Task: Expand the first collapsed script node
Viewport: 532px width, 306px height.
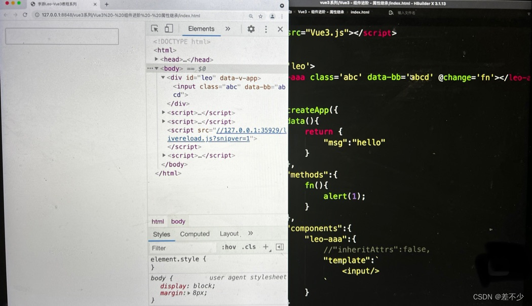Action: 164,112
